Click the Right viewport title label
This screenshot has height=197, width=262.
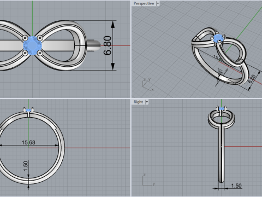coord(138,102)
